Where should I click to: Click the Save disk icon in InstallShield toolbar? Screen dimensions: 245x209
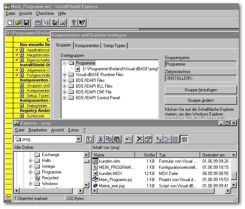point(26,22)
